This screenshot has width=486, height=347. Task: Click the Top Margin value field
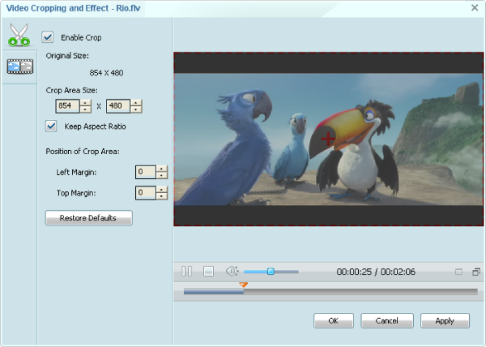[146, 193]
